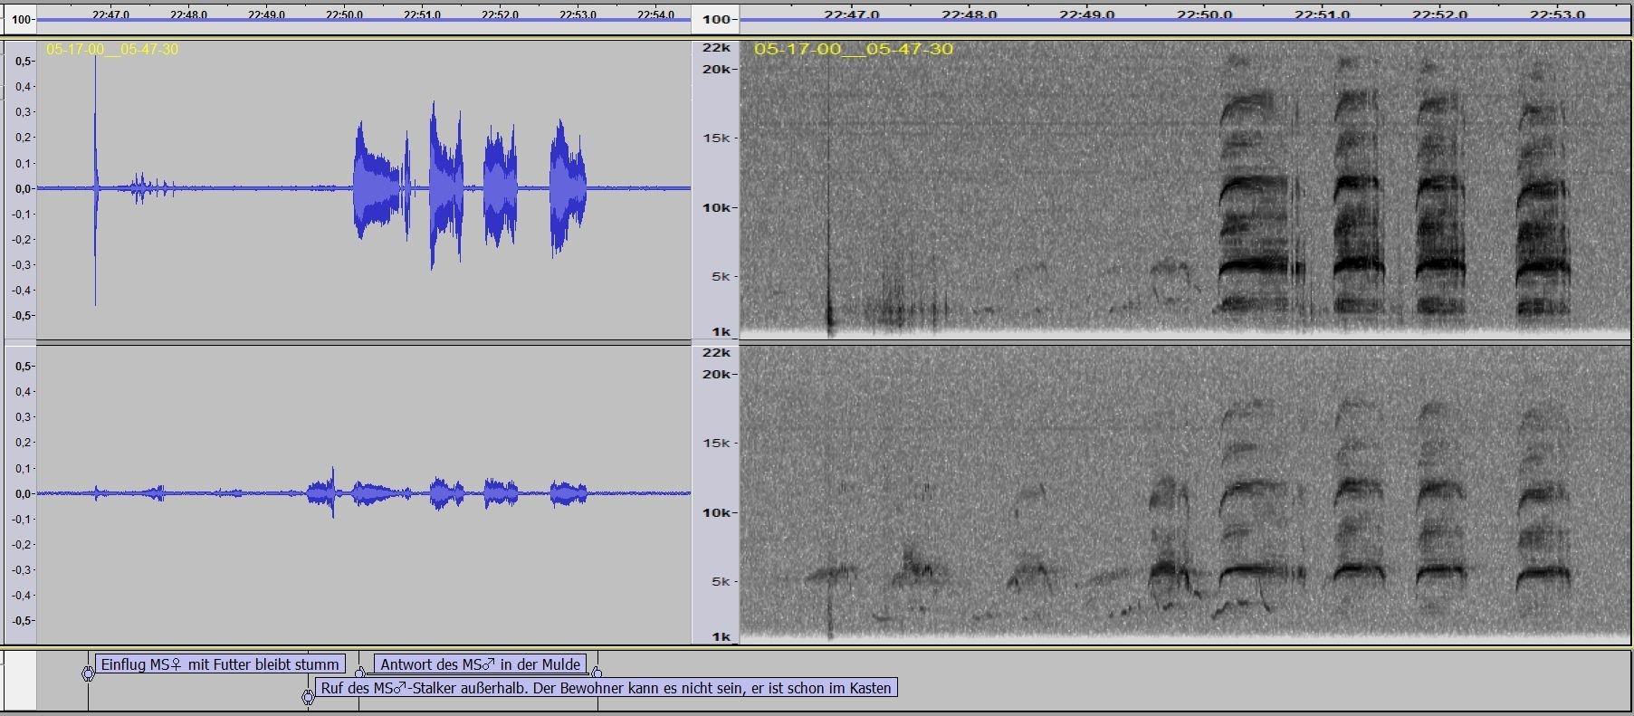Screen dimensions: 1634x716
Task: Click the 5k mark on lower spectrogram scale
Action: (721, 582)
